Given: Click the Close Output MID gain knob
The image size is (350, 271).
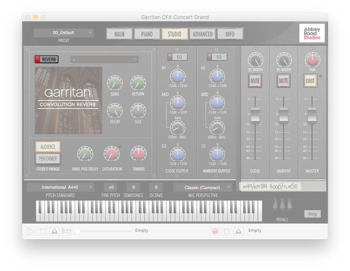Looking at the screenshot, I should coord(178,103).
